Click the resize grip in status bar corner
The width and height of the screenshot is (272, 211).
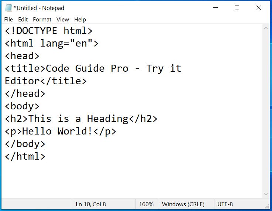tap(267, 206)
